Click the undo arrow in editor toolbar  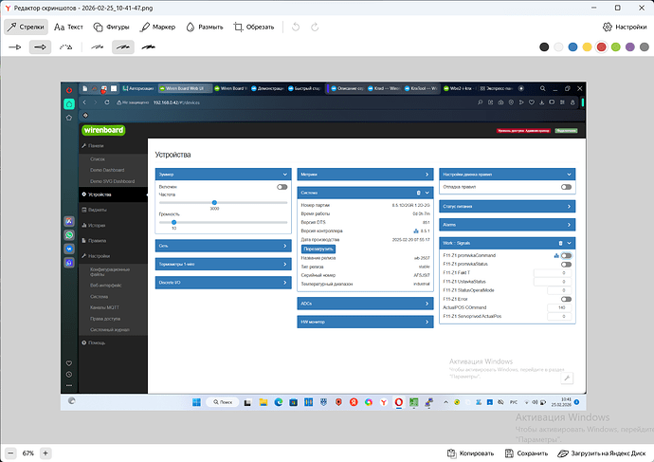(x=296, y=28)
